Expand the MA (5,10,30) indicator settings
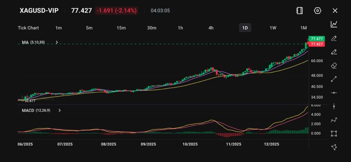 57,42
